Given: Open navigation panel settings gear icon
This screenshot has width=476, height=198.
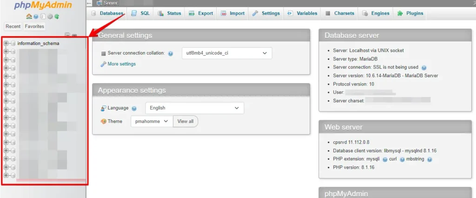Looking at the screenshot, I should point(50,16).
